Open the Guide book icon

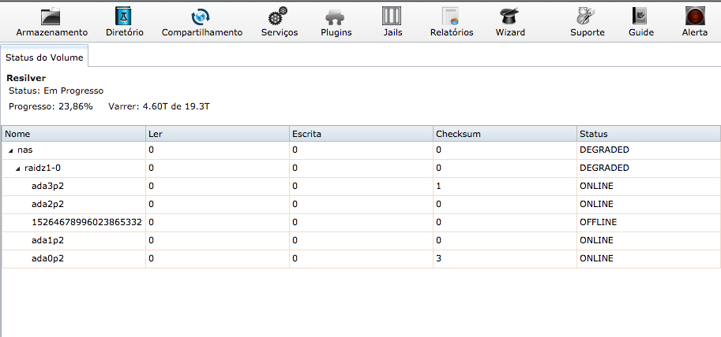click(640, 17)
